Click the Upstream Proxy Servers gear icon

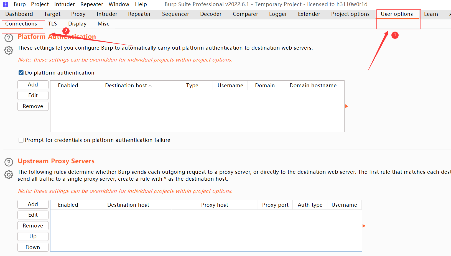pyautogui.click(x=9, y=175)
